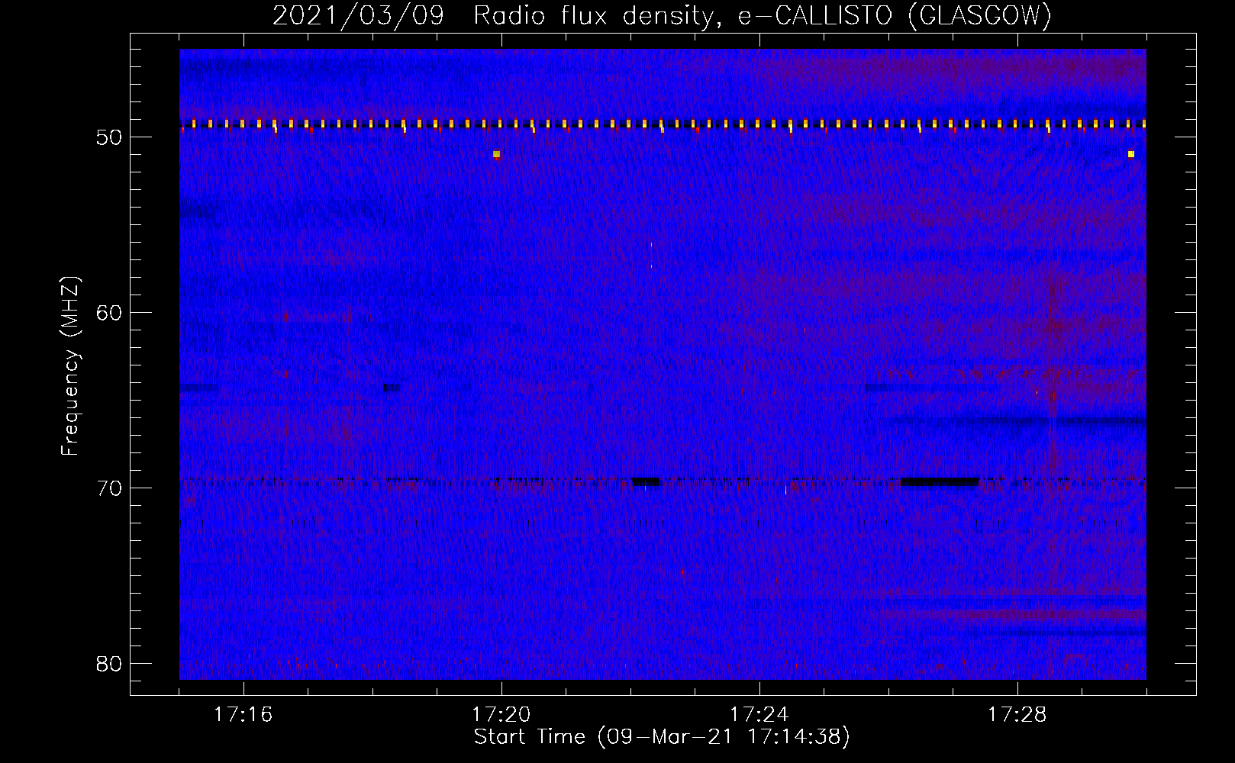Image resolution: width=1235 pixels, height=763 pixels.
Task: Click the 80 frequency tick label
Action: point(110,664)
